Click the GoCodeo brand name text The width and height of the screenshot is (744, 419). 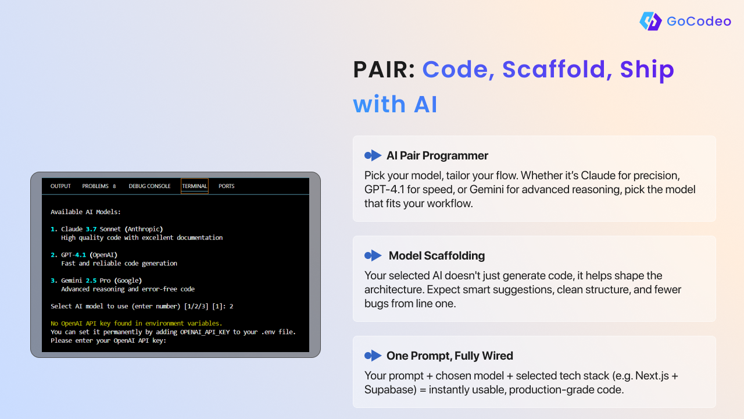click(x=699, y=22)
